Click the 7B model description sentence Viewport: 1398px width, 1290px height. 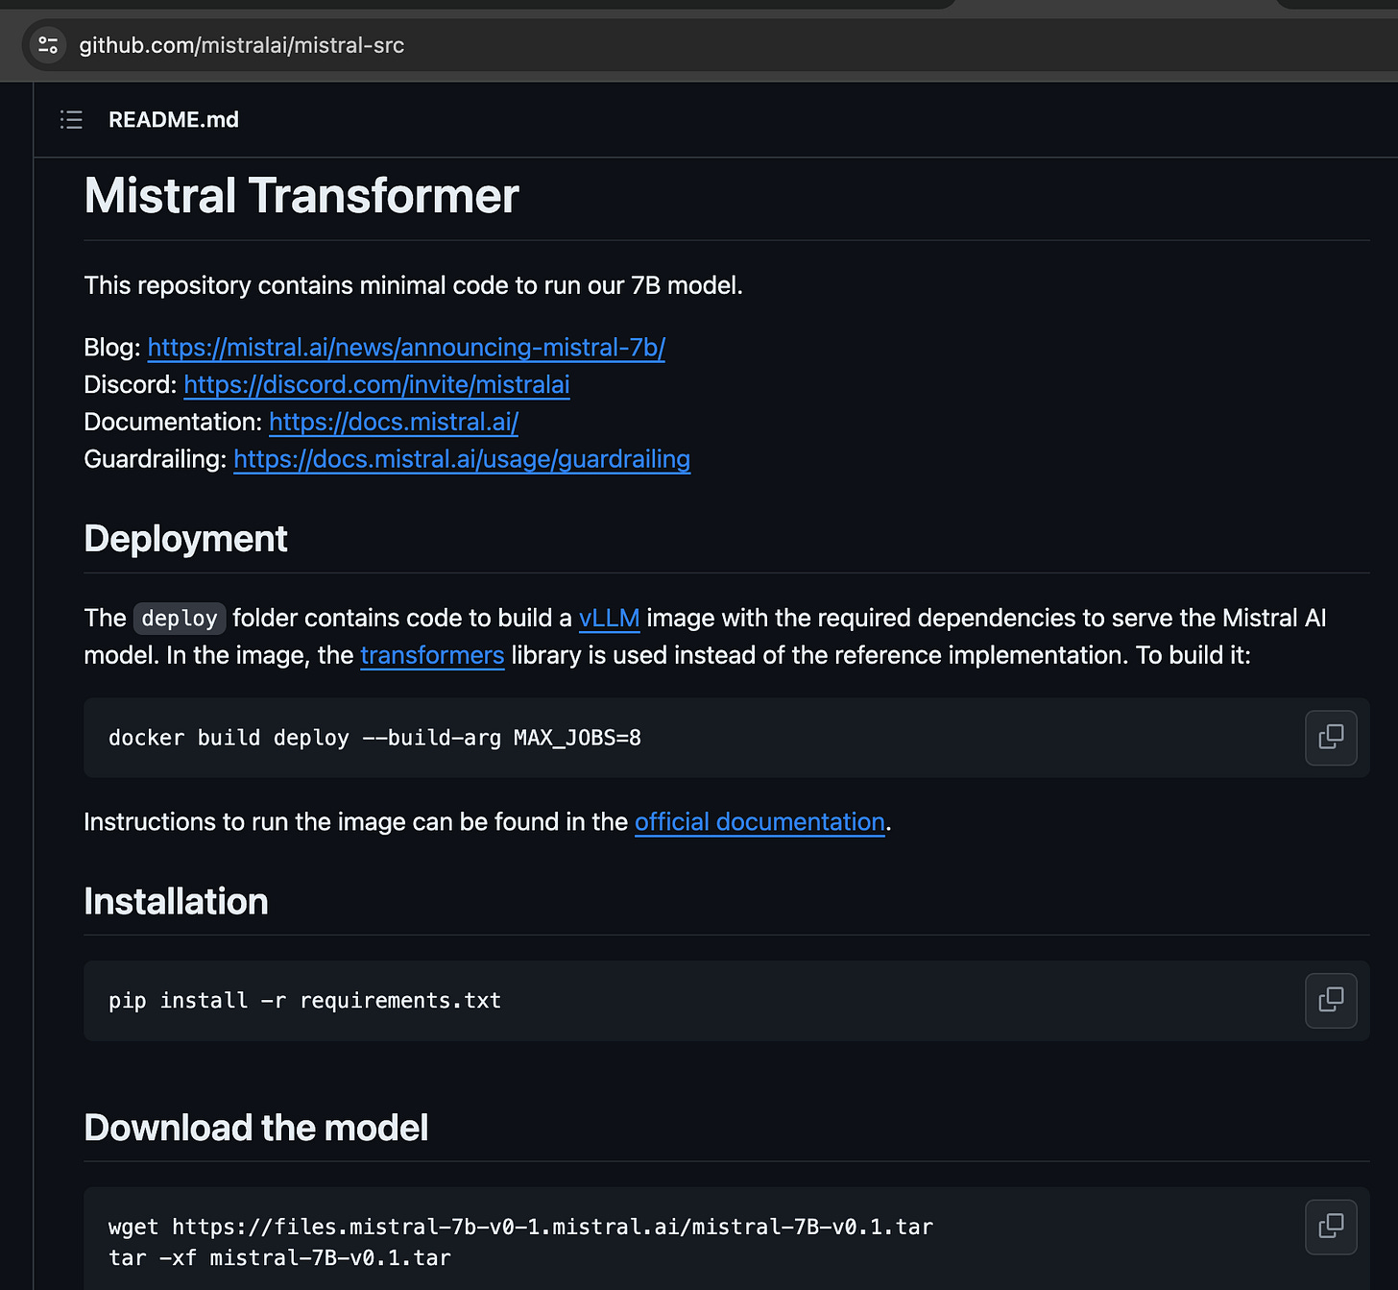[x=413, y=285]
